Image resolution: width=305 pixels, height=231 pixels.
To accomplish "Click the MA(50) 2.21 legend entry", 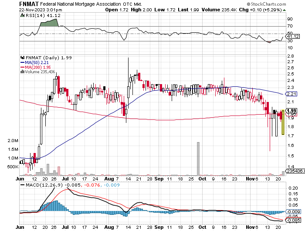I will pyautogui.click(x=34, y=62).
